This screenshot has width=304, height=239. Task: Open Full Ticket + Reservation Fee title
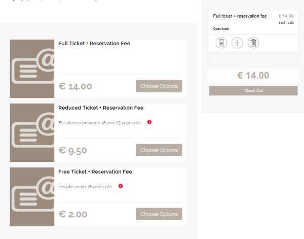(x=94, y=43)
